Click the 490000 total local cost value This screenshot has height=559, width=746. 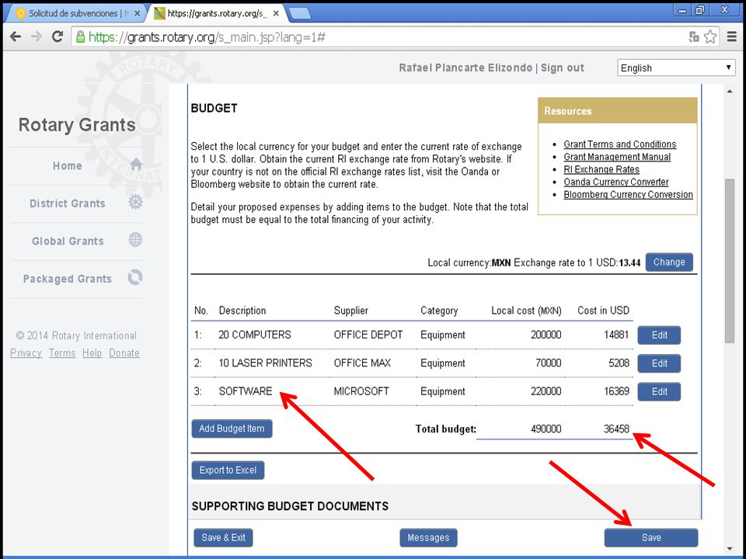[546, 429]
